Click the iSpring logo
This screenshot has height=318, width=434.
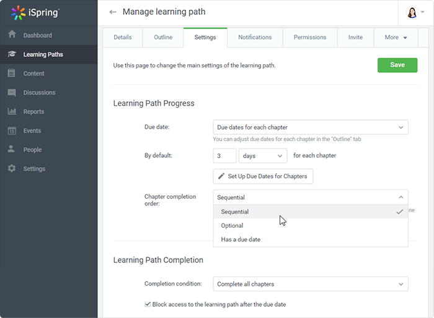(35, 13)
